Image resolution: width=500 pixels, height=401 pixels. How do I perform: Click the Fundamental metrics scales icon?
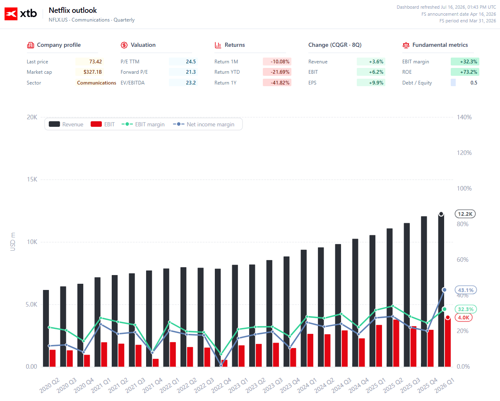[406, 45]
